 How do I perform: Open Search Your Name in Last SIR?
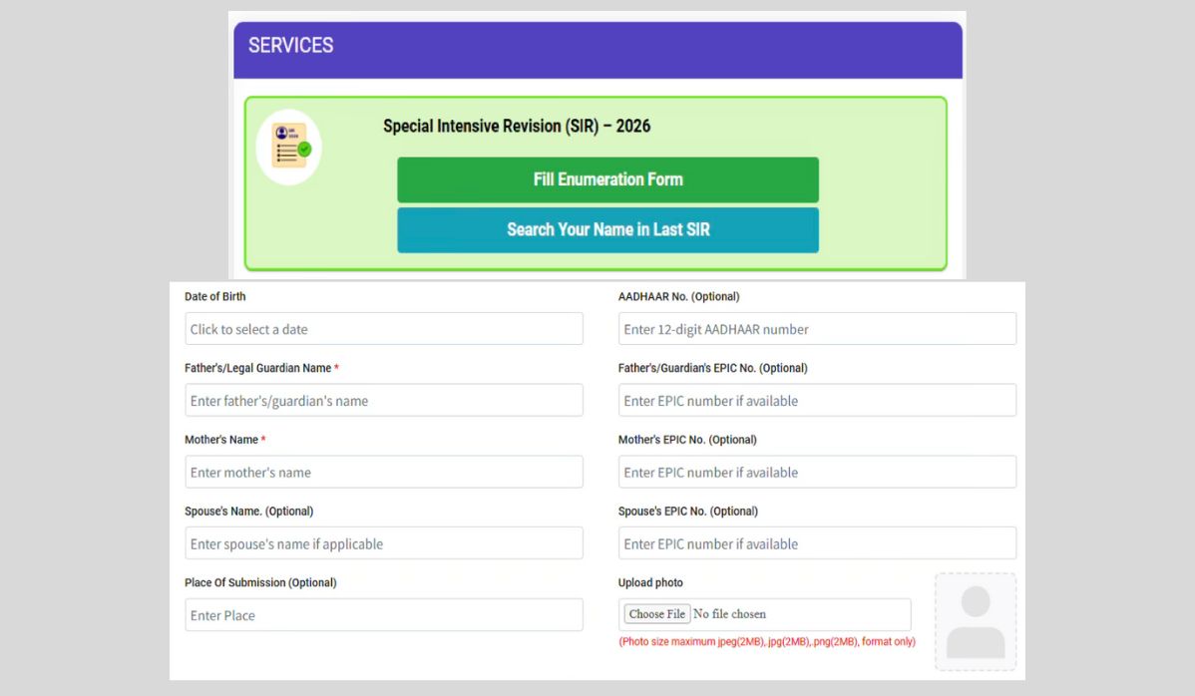point(607,230)
